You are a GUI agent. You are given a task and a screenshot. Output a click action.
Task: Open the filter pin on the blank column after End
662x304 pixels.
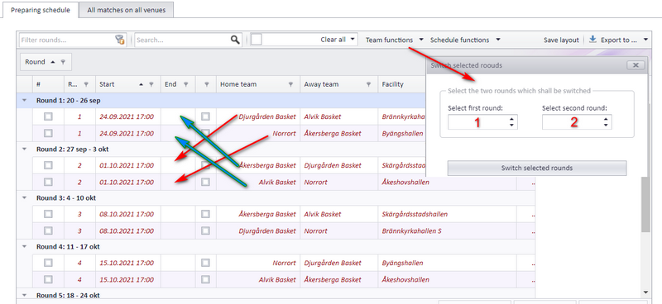point(206,84)
